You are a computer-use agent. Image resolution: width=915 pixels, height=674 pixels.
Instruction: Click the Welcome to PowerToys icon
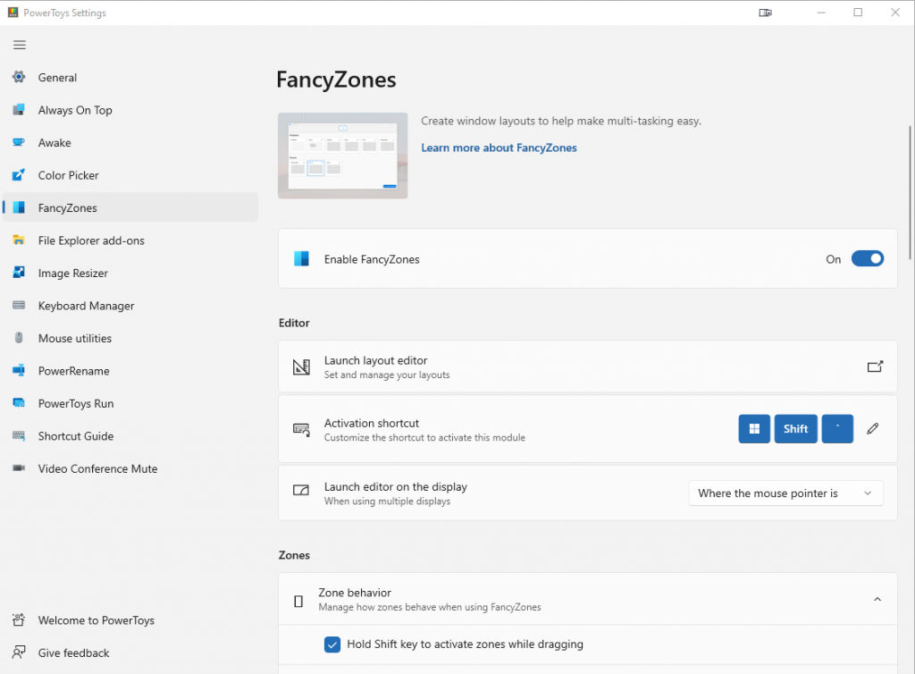pos(19,619)
